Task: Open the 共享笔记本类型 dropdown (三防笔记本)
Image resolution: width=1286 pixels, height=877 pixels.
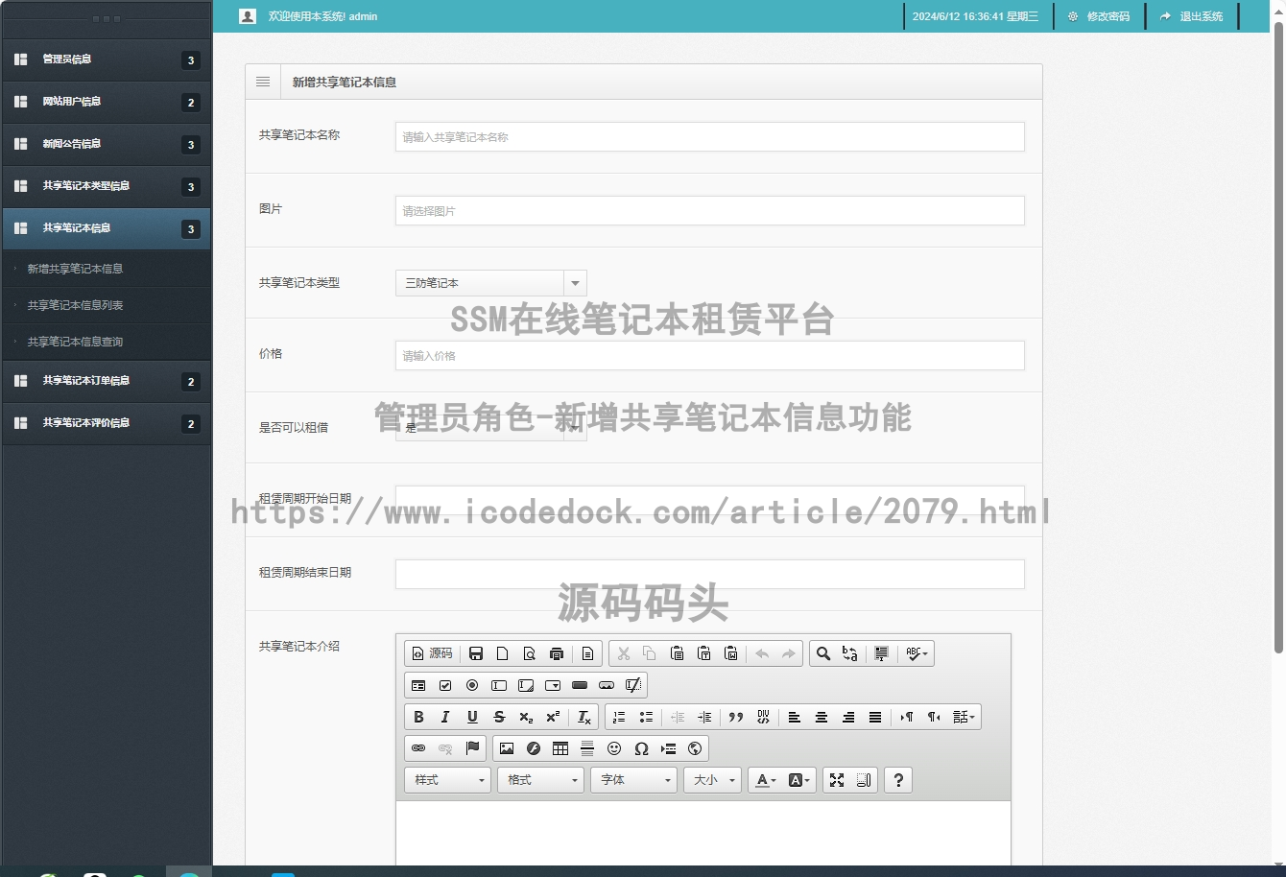Action: (491, 283)
